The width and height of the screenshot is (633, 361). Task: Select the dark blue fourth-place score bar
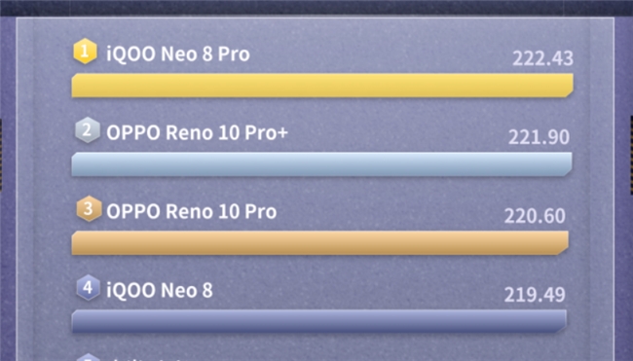coord(318,321)
